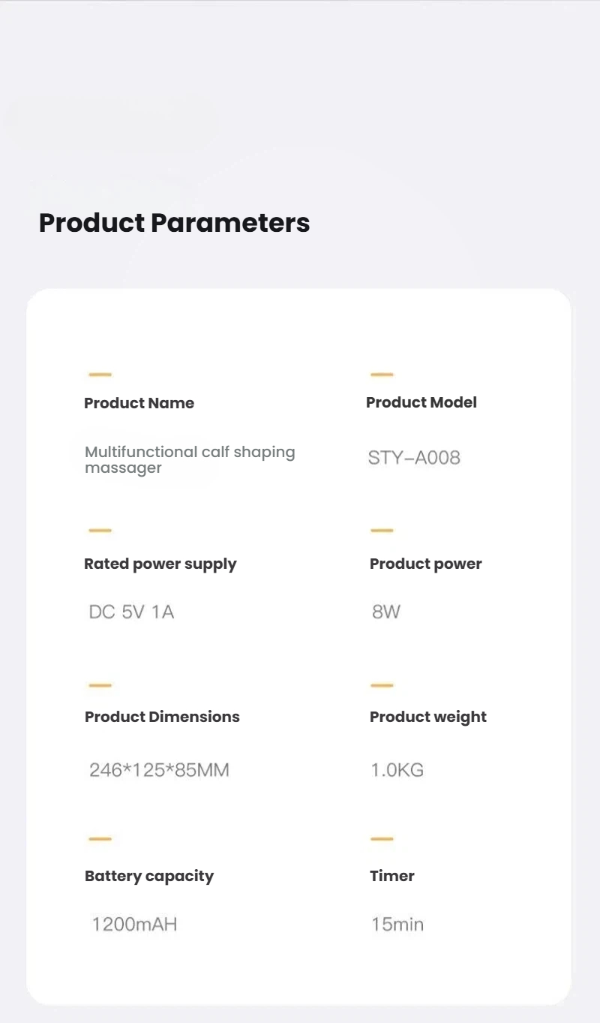This screenshot has width=600, height=1023.
Task: Select the 1.0KG weight value
Action: click(x=397, y=770)
